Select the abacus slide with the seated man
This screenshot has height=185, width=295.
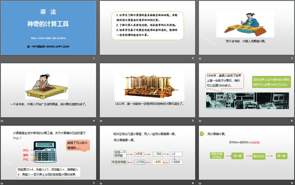(48, 90)
